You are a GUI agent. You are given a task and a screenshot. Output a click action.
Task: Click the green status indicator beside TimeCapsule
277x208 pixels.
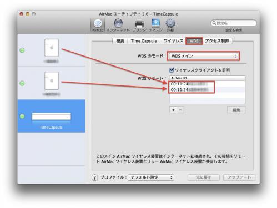tap(22, 116)
